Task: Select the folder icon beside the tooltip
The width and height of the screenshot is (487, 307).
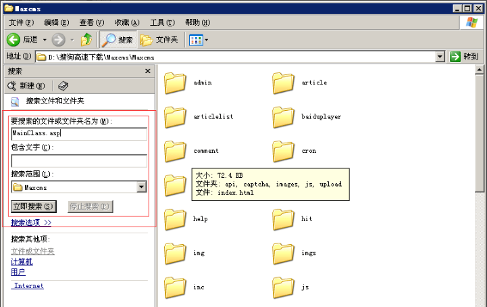Action: click(x=175, y=185)
